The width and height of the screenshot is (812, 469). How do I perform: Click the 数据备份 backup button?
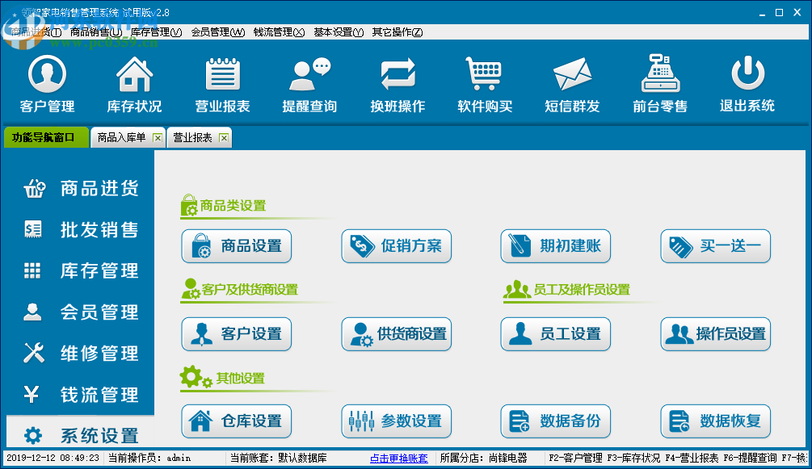pos(555,421)
